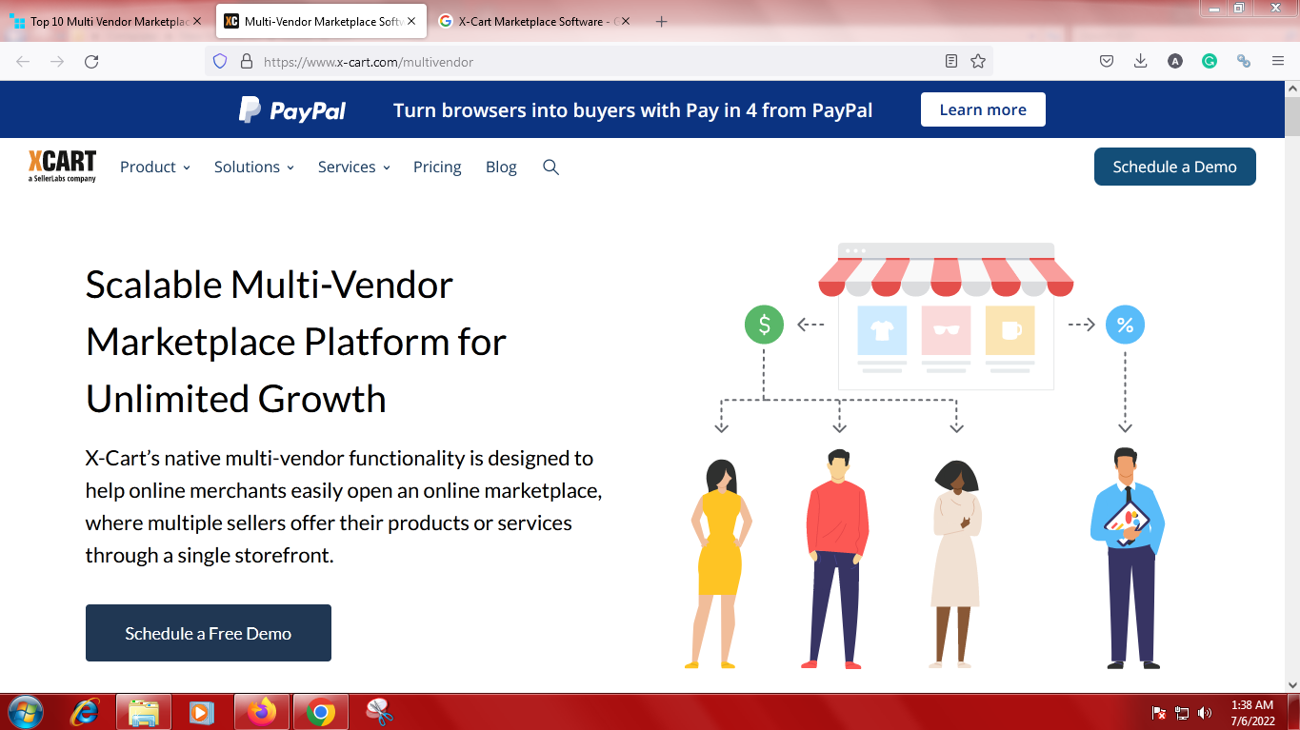Viewport: 1300px width, 730px height.
Task: Expand the Solutions dropdown menu
Action: [x=254, y=167]
